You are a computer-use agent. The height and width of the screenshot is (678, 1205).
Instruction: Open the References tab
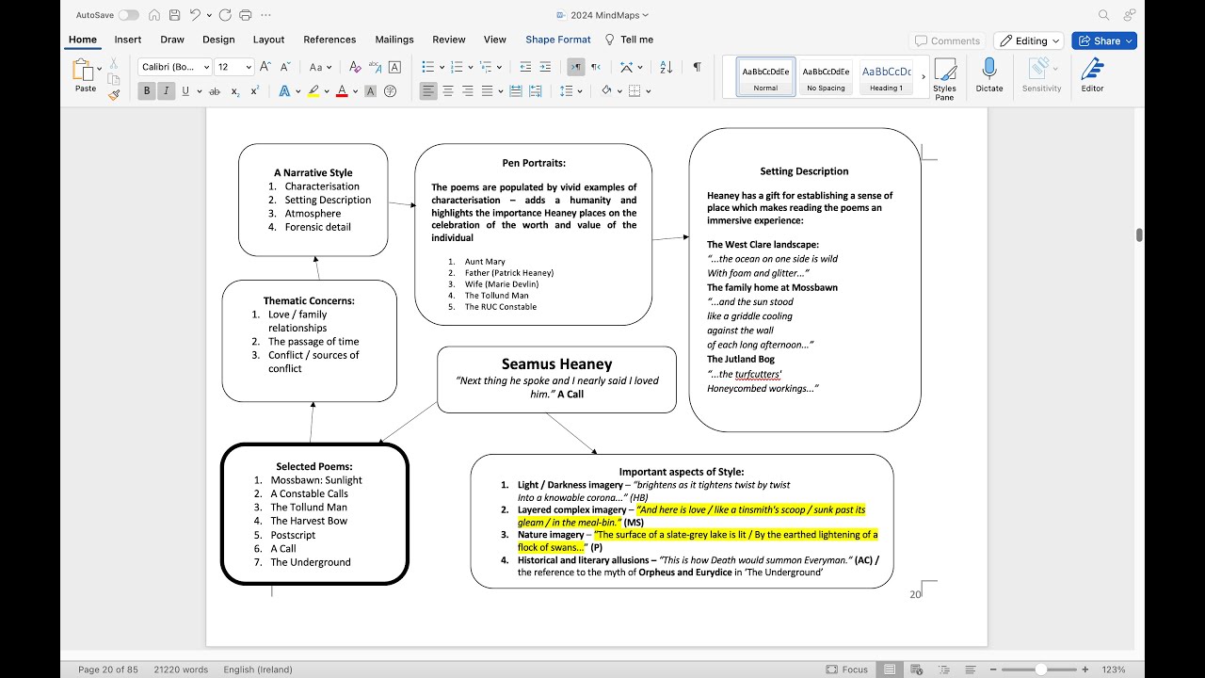329,40
